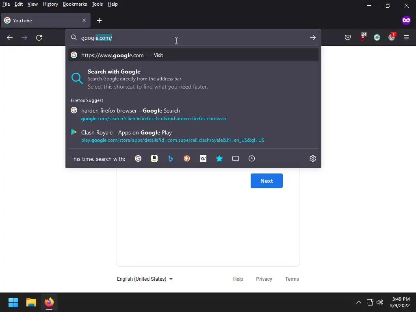
Task: Click the Go arrow in address bar
Action: click(x=312, y=38)
